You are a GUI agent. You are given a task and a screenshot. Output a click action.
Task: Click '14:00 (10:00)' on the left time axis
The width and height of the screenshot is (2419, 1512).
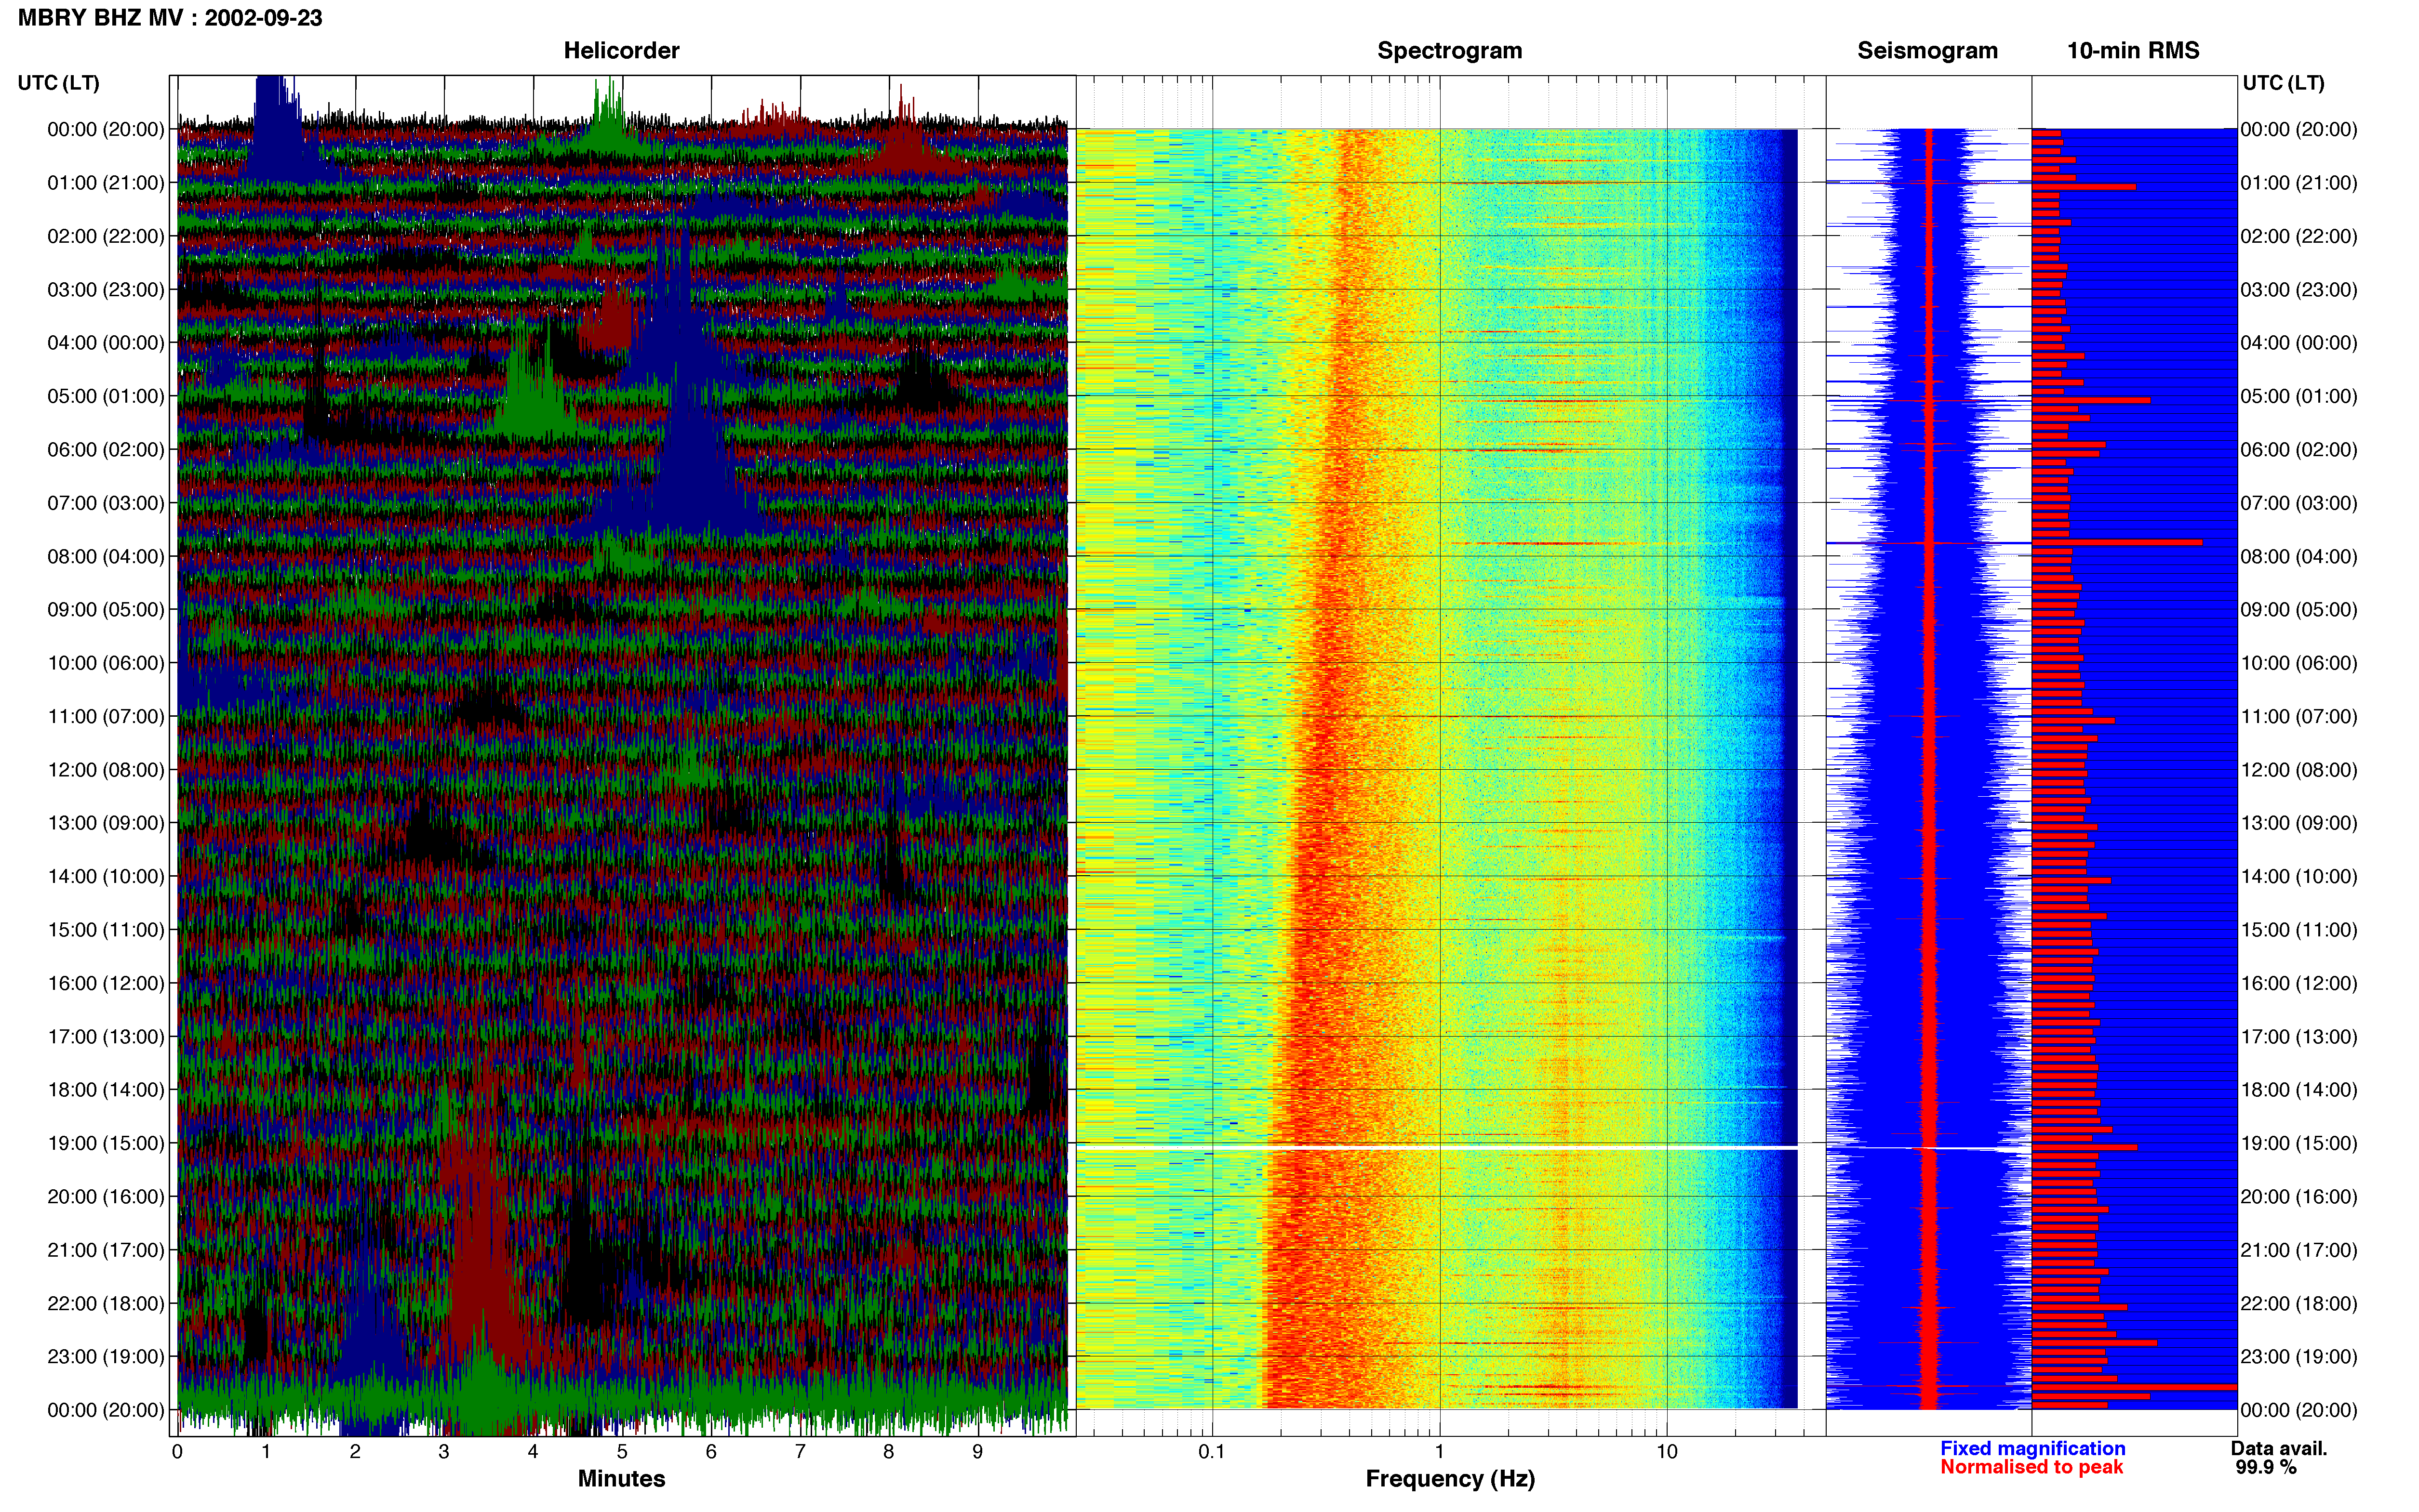pos(105,876)
